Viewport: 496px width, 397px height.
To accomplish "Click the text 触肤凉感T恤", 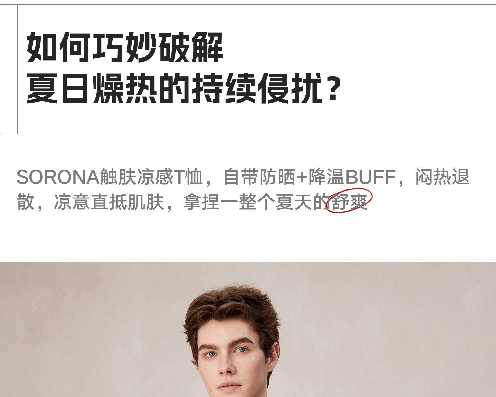I will pos(151,177).
